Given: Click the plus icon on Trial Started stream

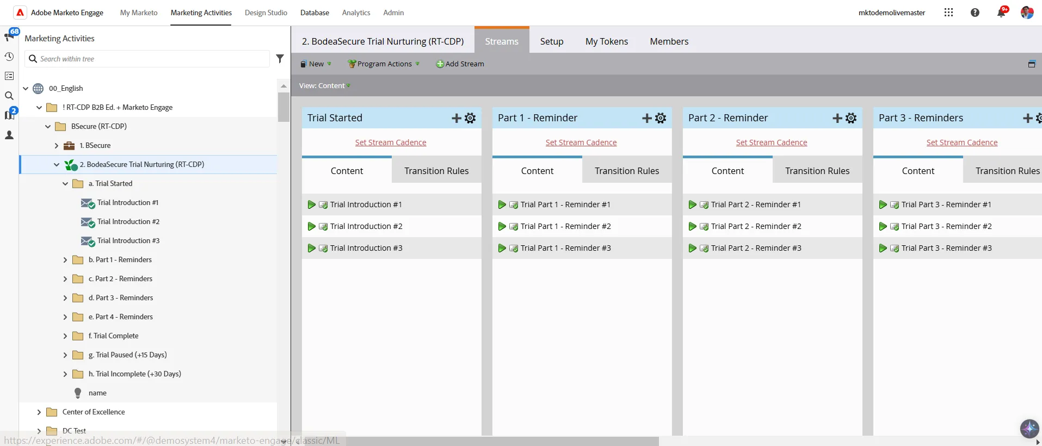Looking at the screenshot, I should point(457,118).
